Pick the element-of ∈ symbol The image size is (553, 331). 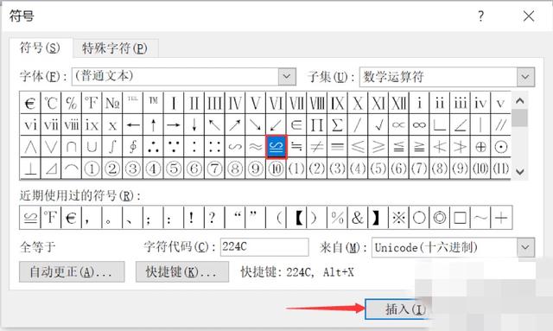296,125
